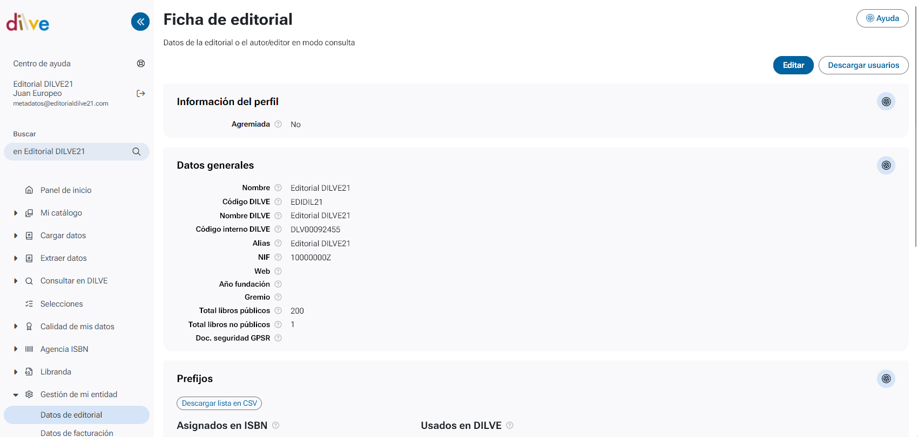Expand the Agencia ISBN tree item
This screenshot has width=918, height=437.
click(16, 349)
